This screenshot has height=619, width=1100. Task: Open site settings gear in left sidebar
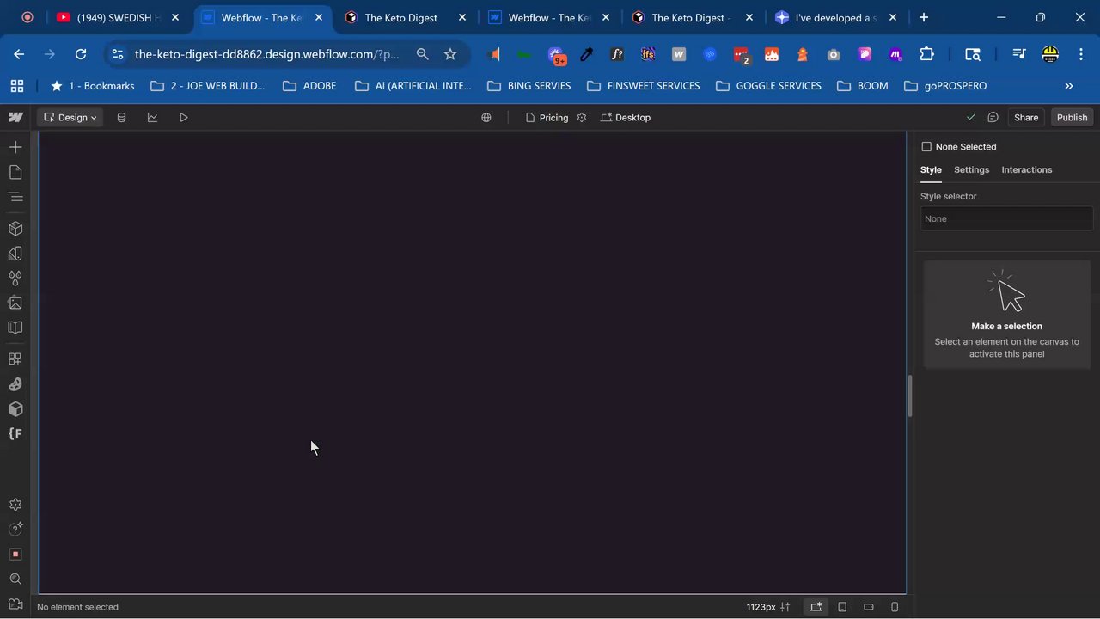coord(15,505)
